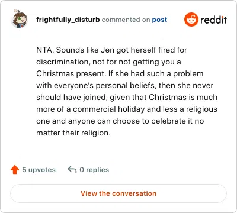Click the 'commercial holiday' phrase in comment
The height and width of the screenshot is (213, 237).
click(109, 109)
